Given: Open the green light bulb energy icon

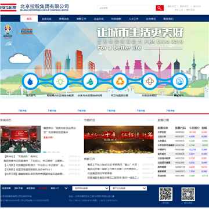Looking at the screenshot, I should [x=60, y=81].
